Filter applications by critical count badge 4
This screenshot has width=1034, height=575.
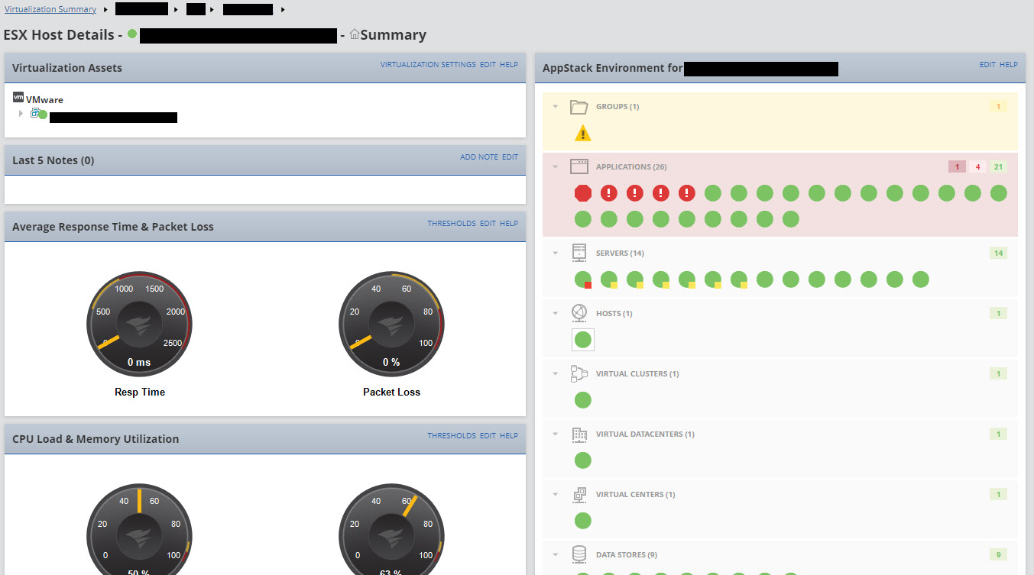point(977,167)
